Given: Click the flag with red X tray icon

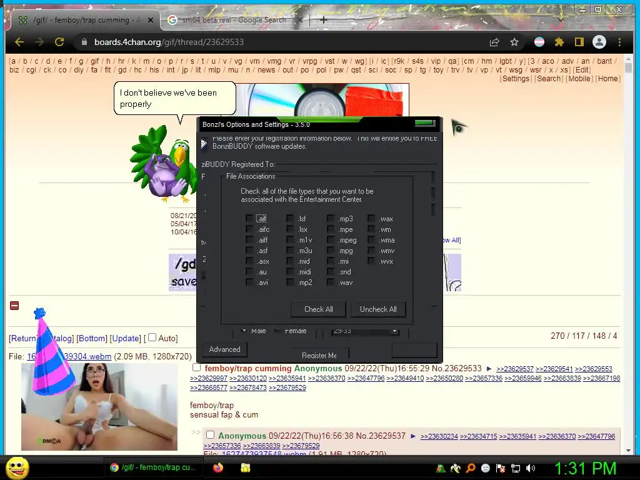Looking at the screenshot, I should (x=501, y=468).
